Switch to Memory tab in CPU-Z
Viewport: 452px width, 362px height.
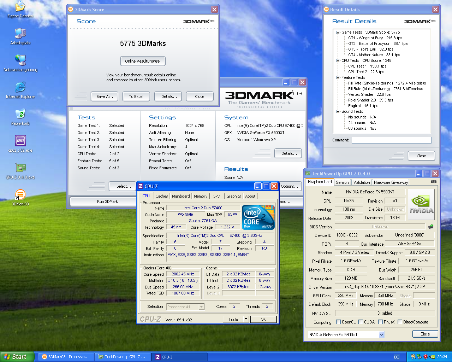point(201,196)
